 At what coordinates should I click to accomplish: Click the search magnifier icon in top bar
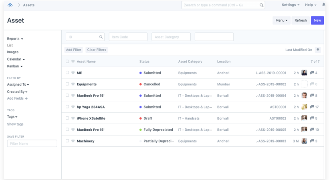click(x=262, y=6)
